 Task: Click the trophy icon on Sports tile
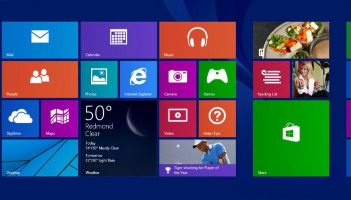coord(167,170)
